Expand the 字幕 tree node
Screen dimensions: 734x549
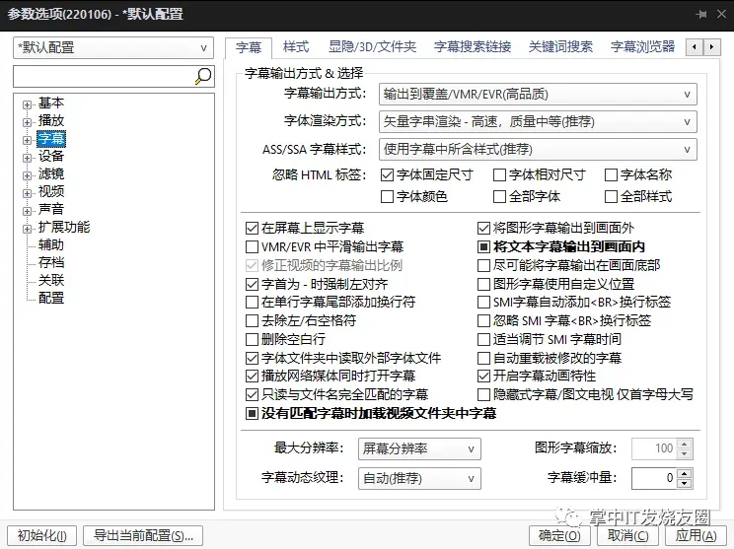[x=28, y=140]
